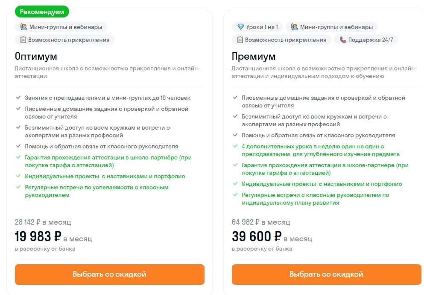Click the checkmark near Помощь и обратная связь in Оптимум
The height and width of the screenshot is (295, 424).
click(x=18, y=145)
